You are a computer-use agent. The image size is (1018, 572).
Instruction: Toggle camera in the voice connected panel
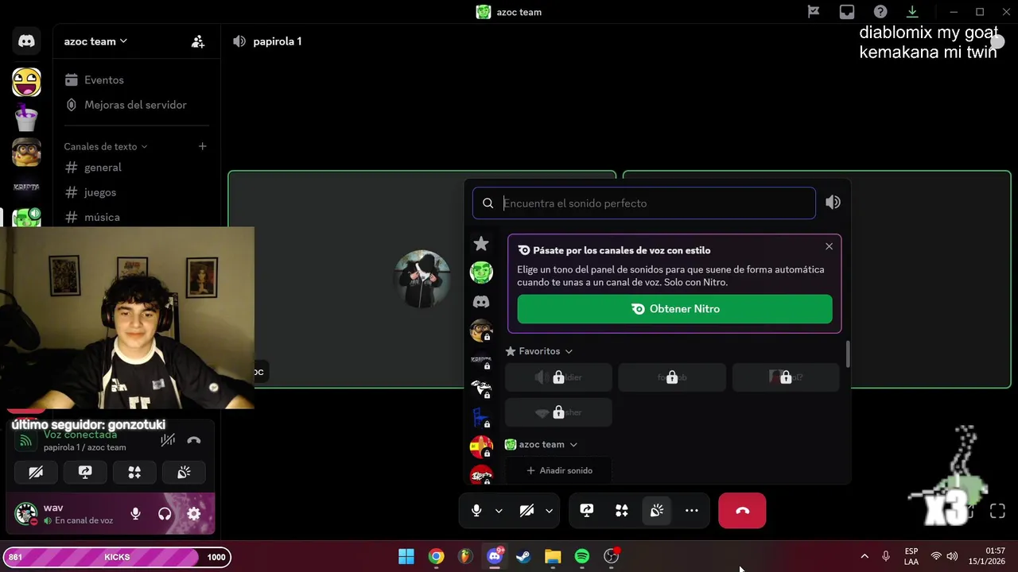pos(36,473)
